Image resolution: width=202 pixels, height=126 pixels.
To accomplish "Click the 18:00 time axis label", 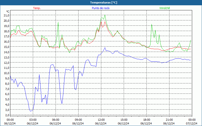I will (x=147, y=120).
